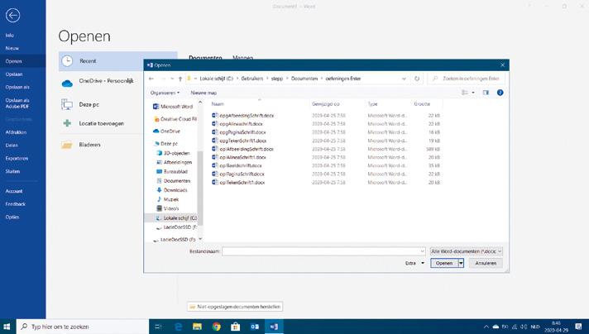Sort by the Gewijzigd op column
Screen dimensions: 589x334
[326, 104]
